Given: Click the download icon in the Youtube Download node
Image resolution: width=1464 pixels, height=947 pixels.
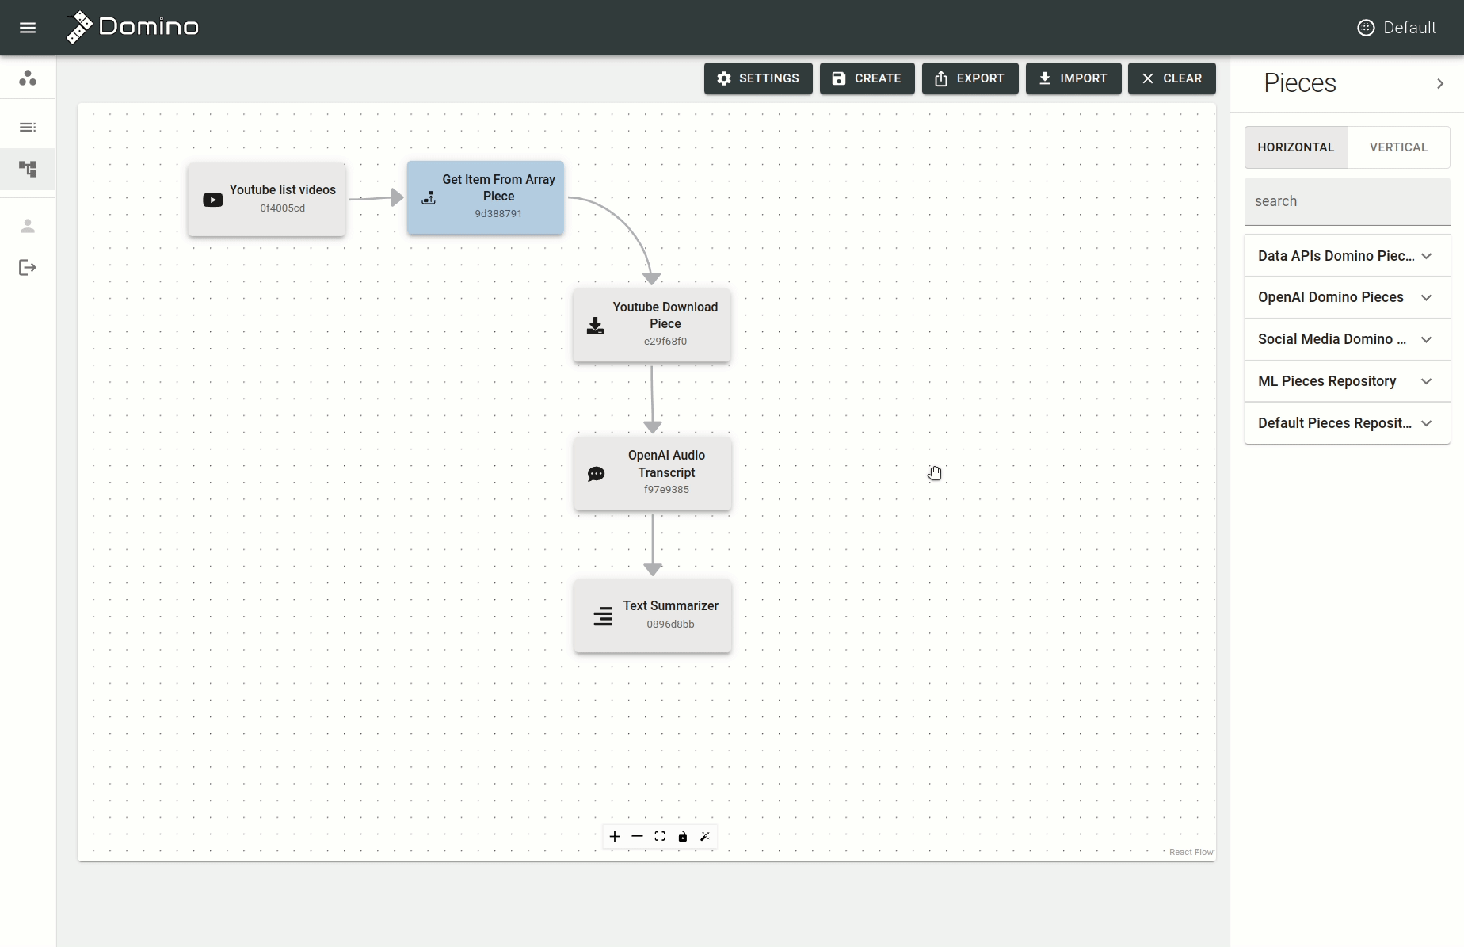Looking at the screenshot, I should tap(595, 326).
